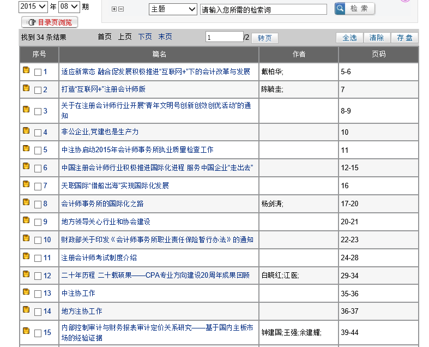Image resolution: width=429 pixels, height=347 pixels.
Task: Click the yellow document icon of row 15
Action: (26, 331)
